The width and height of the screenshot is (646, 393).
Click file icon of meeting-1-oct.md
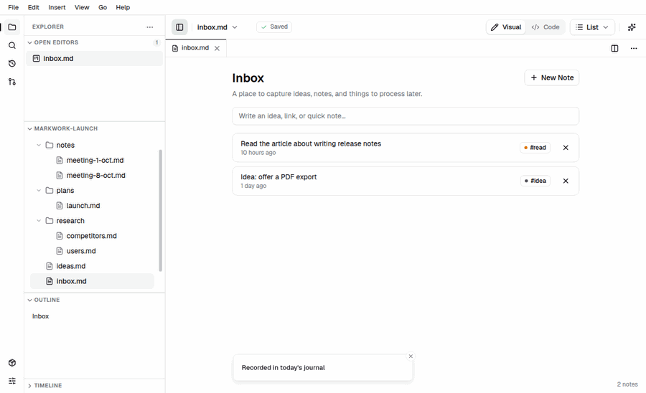coord(60,160)
